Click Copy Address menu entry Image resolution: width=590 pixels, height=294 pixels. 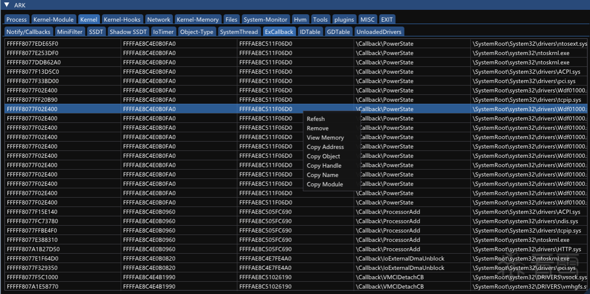[x=325, y=147]
